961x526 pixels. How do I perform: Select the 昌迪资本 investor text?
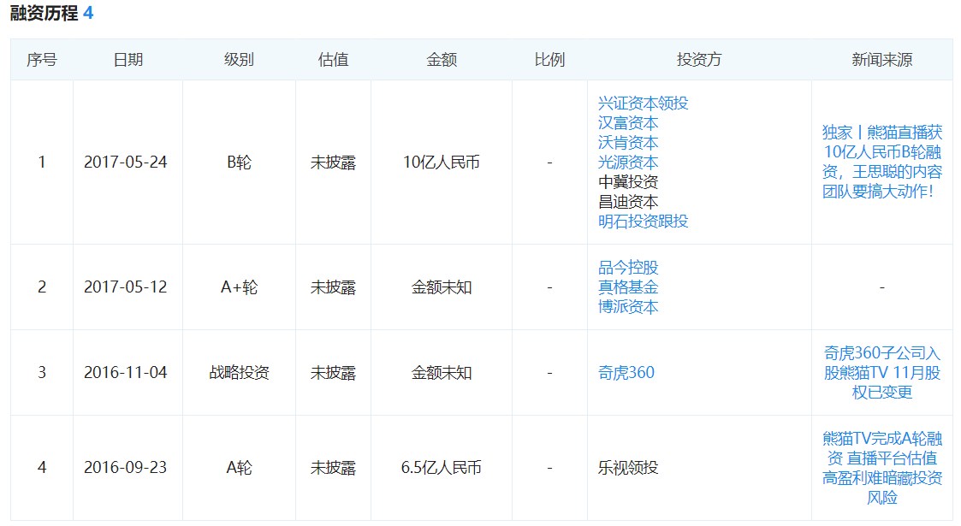click(x=628, y=202)
